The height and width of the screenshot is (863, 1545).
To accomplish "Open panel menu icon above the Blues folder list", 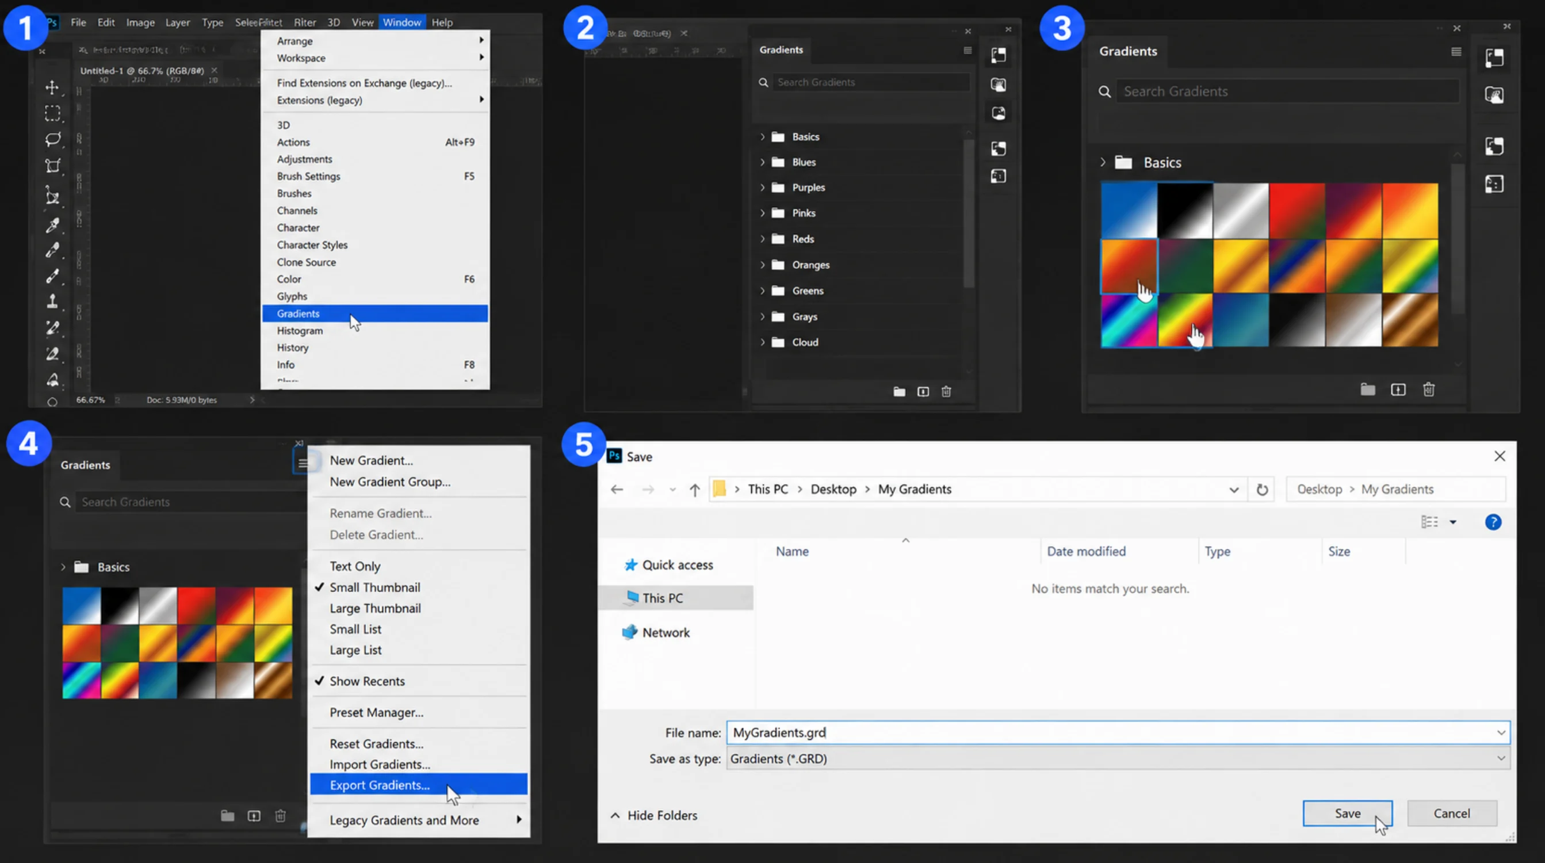I will [967, 51].
